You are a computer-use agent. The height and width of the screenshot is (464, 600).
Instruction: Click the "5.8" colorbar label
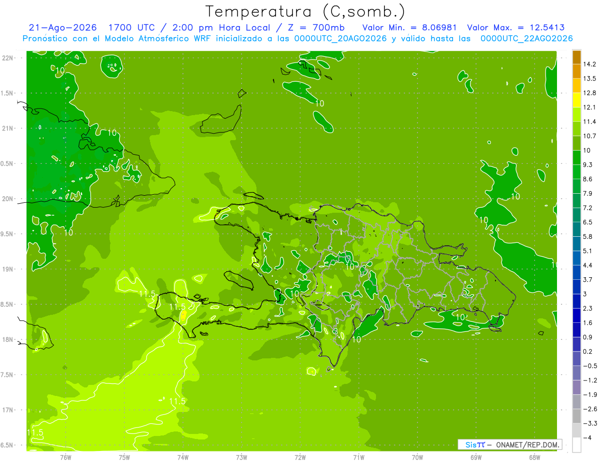[x=587, y=237]
